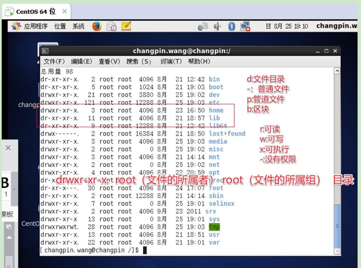Click the 'selinux' directory name

[222, 204]
